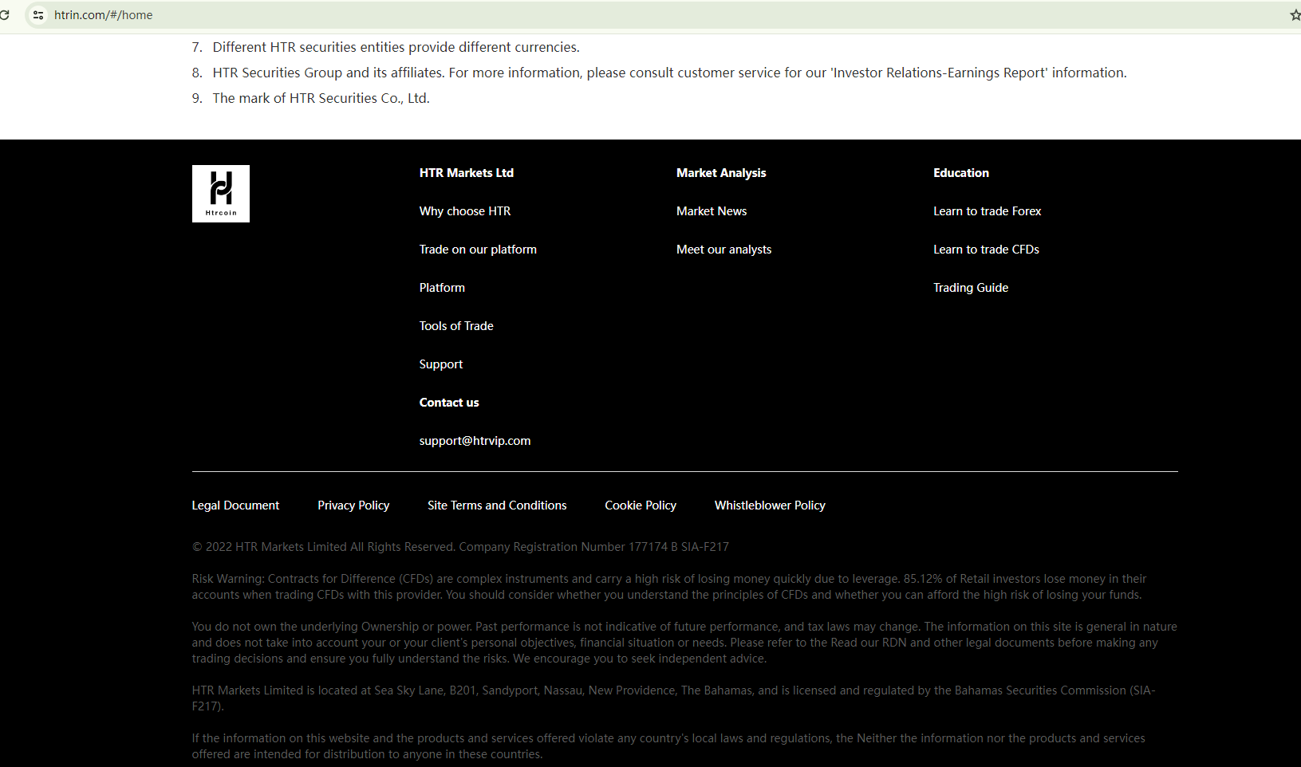
Task: Reload the page using browser refresh icon
Action: (x=4, y=15)
